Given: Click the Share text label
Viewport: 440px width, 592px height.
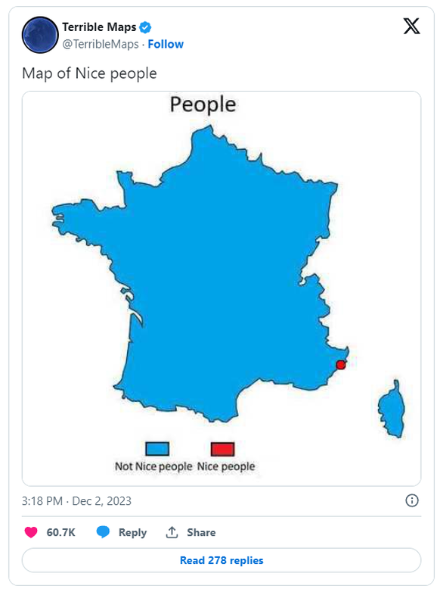Looking at the screenshot, I should pos(201,532).
